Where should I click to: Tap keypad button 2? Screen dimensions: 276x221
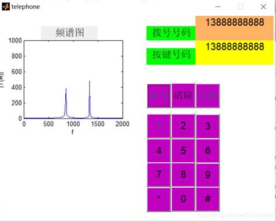(x=183, y=126)
